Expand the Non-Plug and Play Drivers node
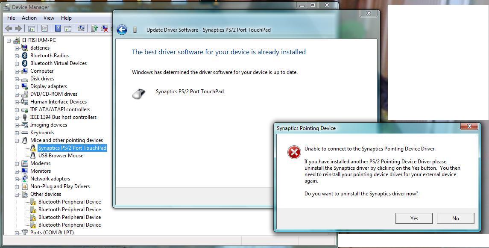 click(17, 187)
